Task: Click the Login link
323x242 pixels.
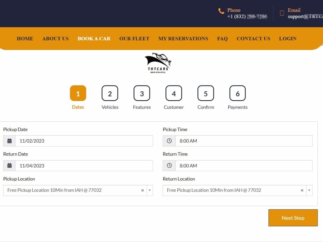Action: pyautogui.click(x=288, y=39)
